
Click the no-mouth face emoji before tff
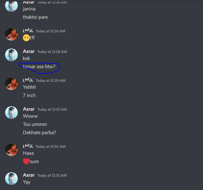pyautogui.click(x=26, y=38)
